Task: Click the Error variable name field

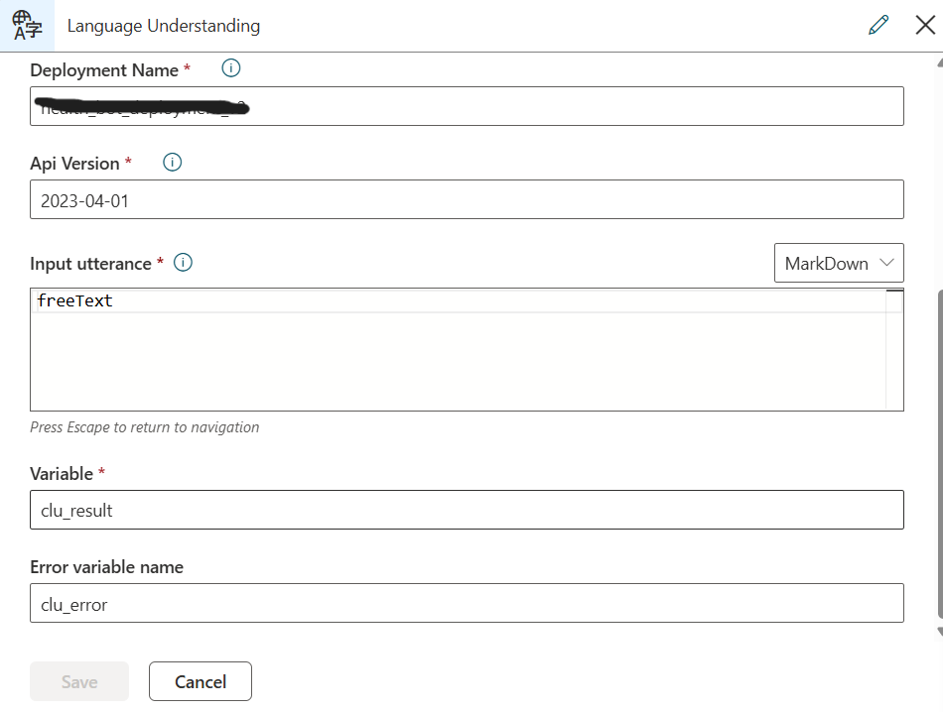Action: coord(467,603)
